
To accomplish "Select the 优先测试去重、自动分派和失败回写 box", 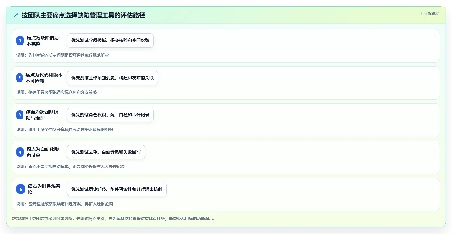I will pos(106,152).
